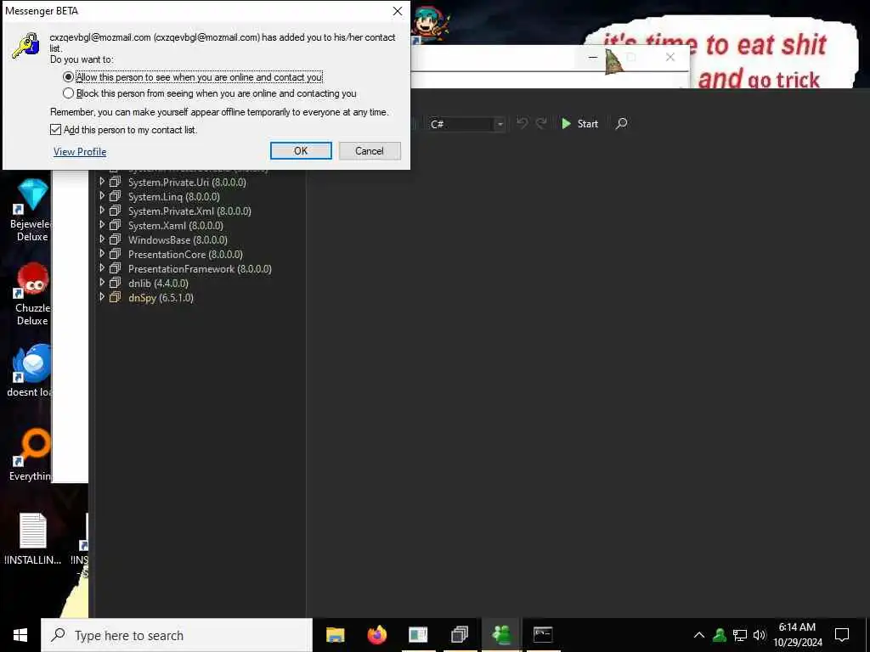Click the dnSpy Undo arrow

click(x=522, y=124)
